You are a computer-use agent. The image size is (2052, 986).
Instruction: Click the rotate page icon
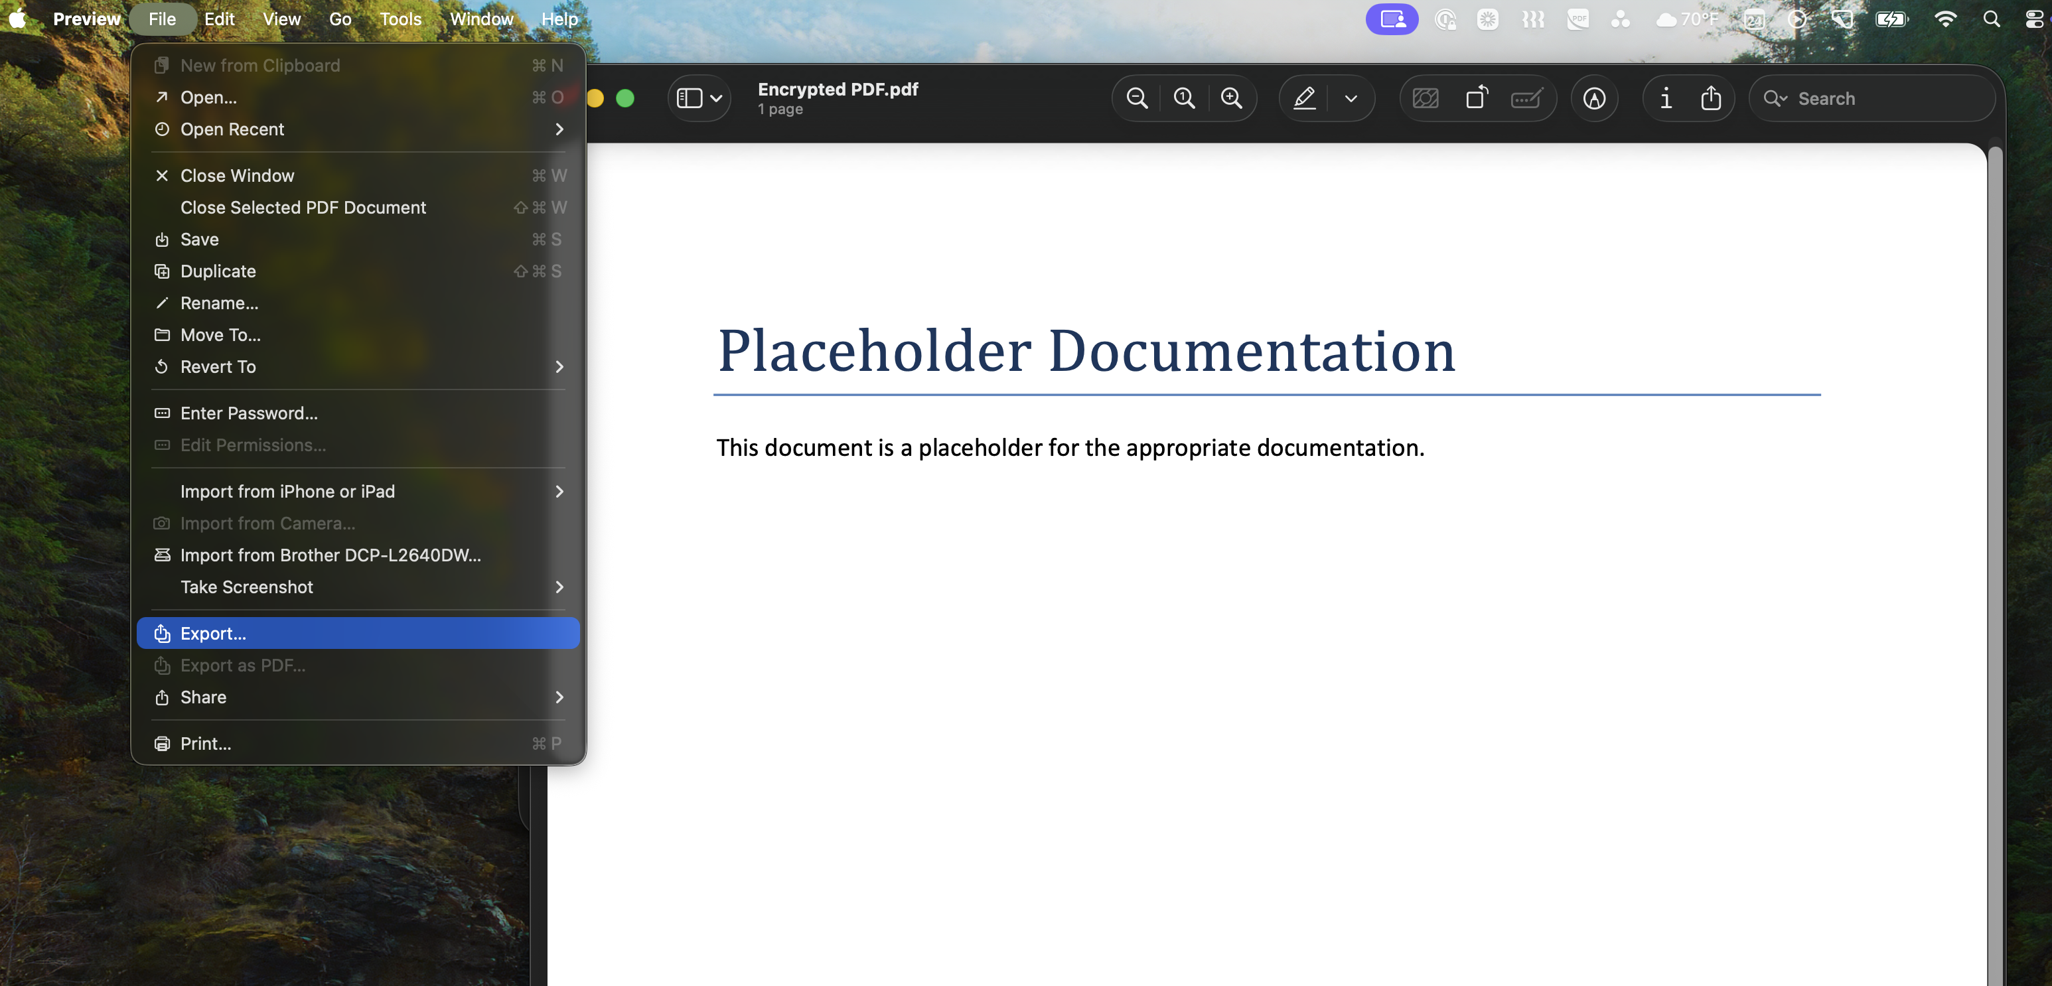1476,99
